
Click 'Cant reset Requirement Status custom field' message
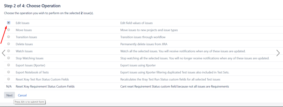[175, 86]
